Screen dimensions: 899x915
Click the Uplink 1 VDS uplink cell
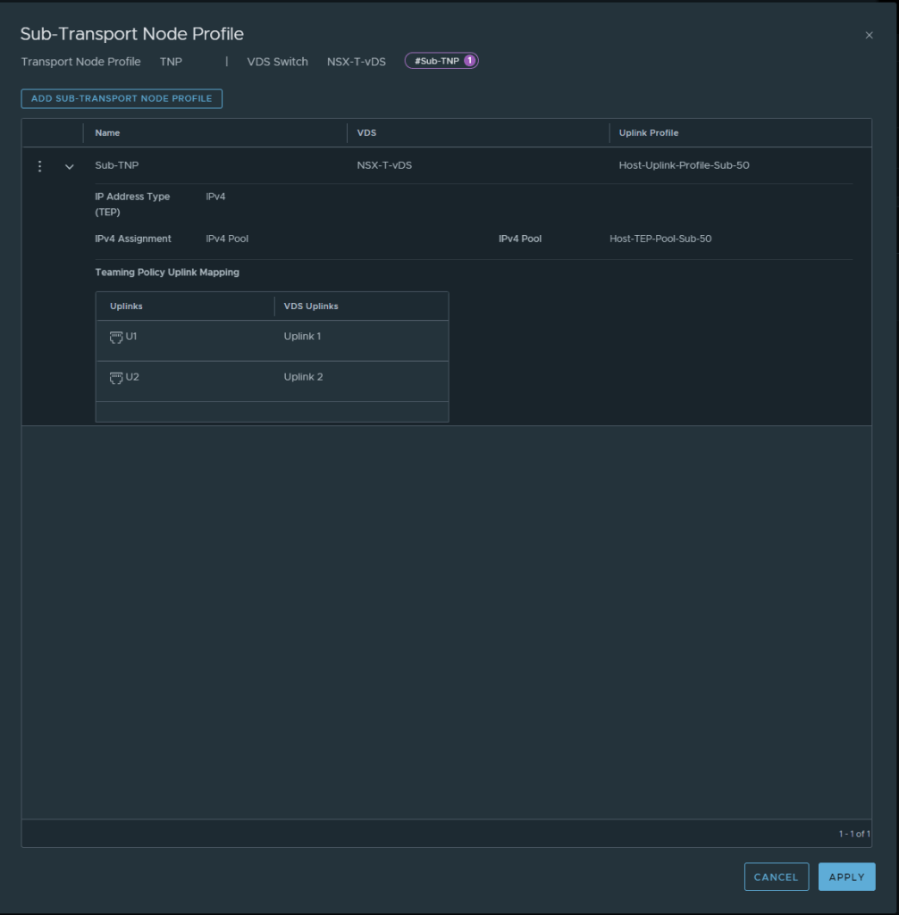302,337
